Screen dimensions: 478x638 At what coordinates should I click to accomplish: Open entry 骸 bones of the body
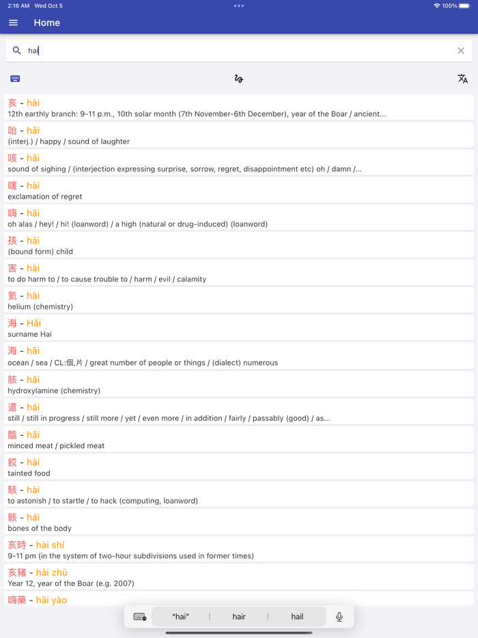pos(239,523)
